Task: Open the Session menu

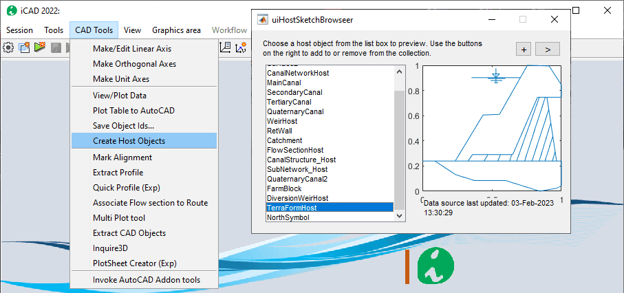Action: (19, 30)
